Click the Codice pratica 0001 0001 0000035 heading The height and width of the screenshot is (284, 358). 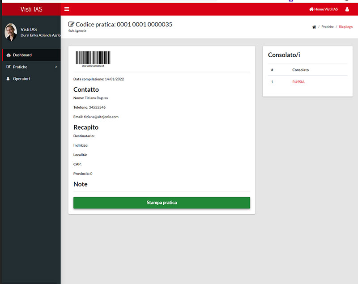point(124,24)
